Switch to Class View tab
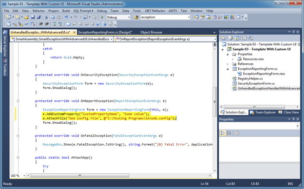Image resolution: width=304 pixels, height=189 pixels. [x=289, y=112]
